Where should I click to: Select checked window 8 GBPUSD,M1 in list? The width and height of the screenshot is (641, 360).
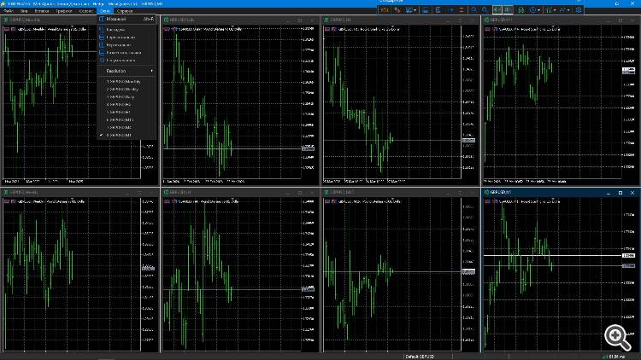click(126, 135)
